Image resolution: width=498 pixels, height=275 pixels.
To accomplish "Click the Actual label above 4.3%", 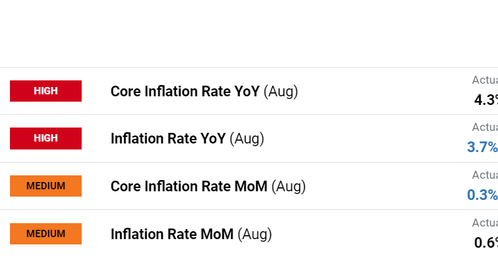I will 485,80.
